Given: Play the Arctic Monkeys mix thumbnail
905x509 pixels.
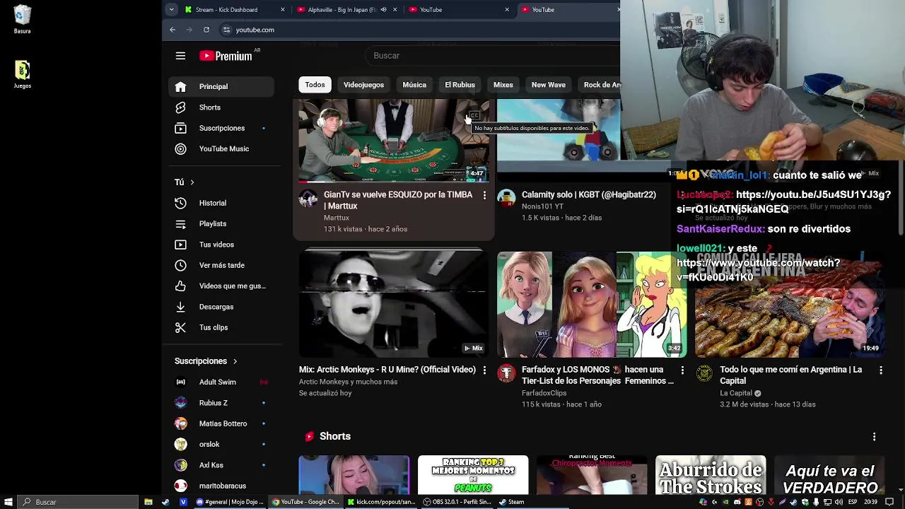Looking at the screenshot, I should tap(393, 304).
